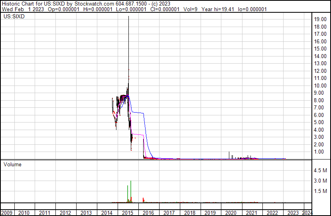This screenshot has width=331, height=216.
Task: Click the Op=0.000001 open value
Action: [63, 10]
